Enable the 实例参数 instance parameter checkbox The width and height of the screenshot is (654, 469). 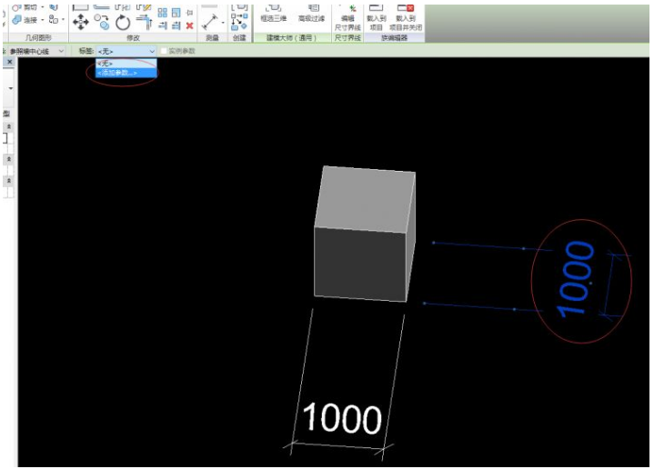pyautogui.click(x=163, y=51)
